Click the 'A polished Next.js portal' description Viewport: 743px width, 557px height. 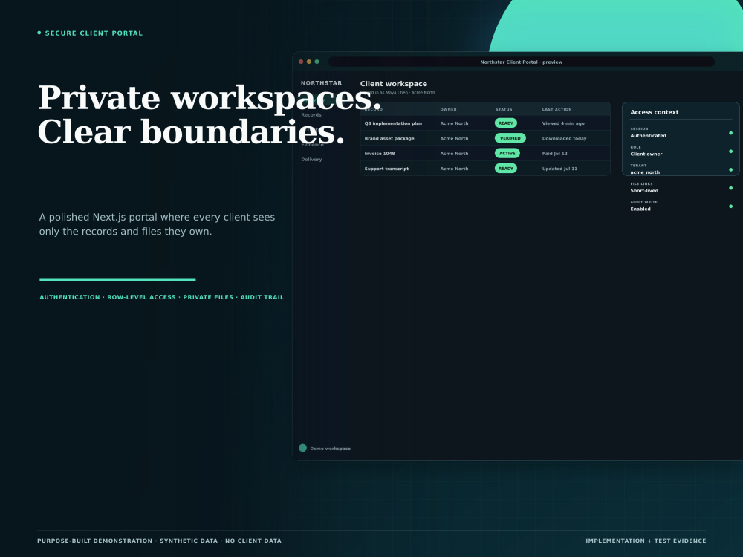coord(157,224)
